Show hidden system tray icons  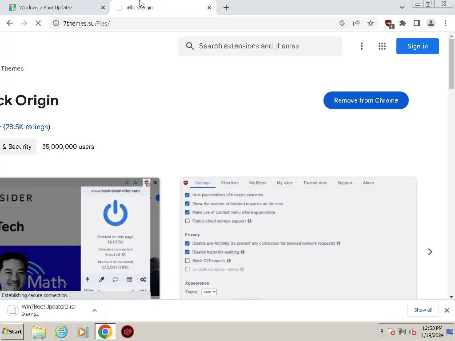click(x=382, y=331)
